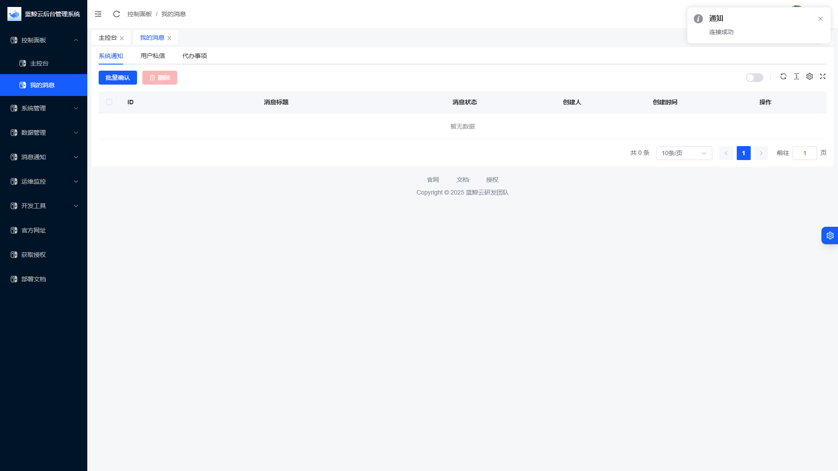
Task: Open the 文档 footer link
Action: pyautogui.click(x=462, y=180)
